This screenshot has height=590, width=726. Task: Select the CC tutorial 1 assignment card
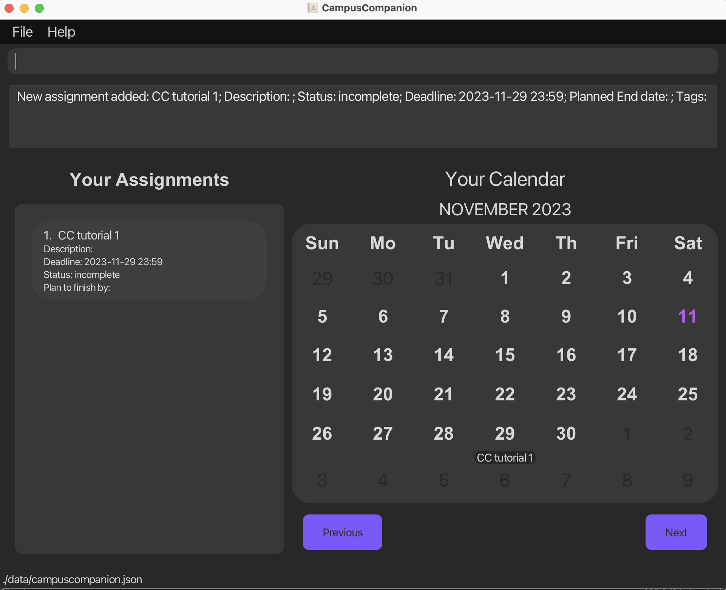tap(150, 261)
